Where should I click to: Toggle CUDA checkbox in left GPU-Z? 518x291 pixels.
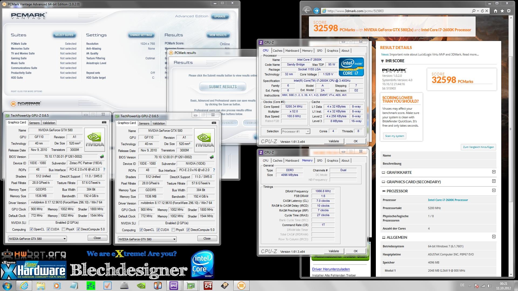click(x=48, y=229)
